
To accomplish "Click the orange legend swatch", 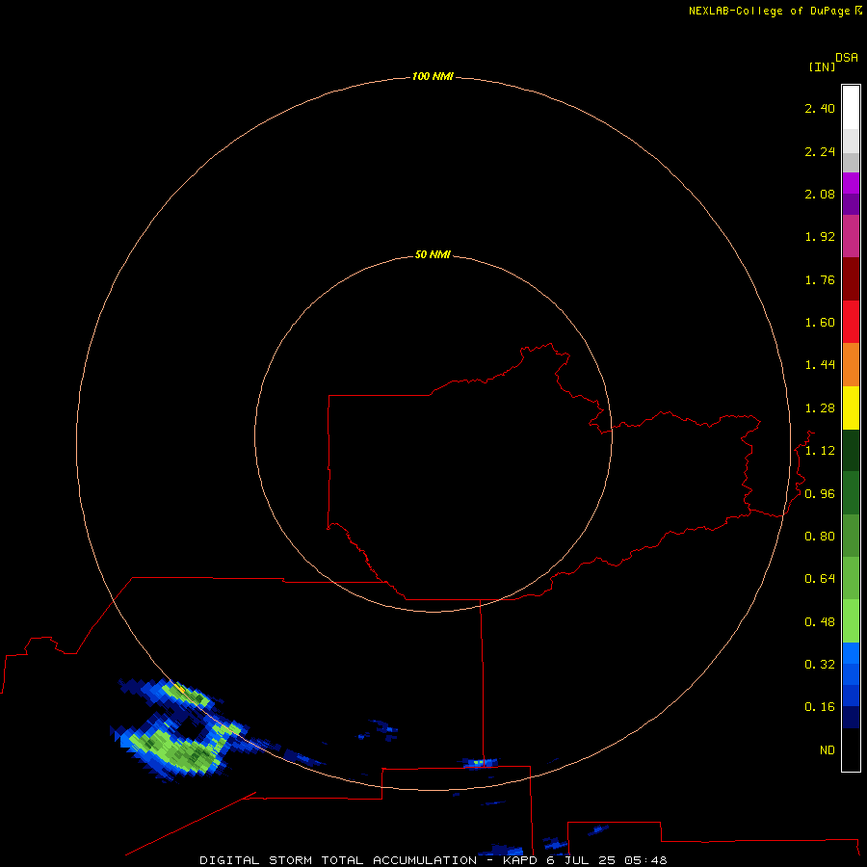I will click(851, 365).
